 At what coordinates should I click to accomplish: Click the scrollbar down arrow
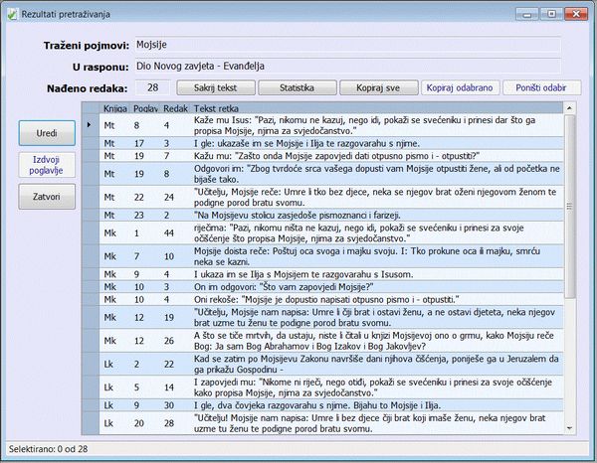[x=569, y=429]
